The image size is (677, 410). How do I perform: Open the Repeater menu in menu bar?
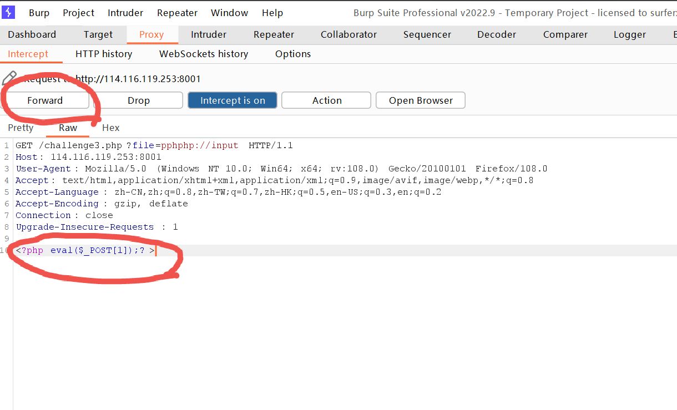pos(177,13)
